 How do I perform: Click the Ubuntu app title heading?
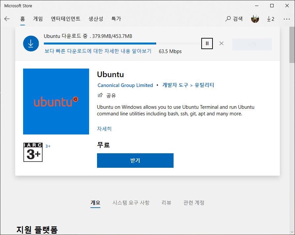(x=111, y=74)
